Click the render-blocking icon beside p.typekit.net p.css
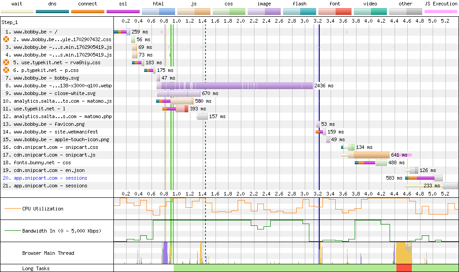This screenshot has height=272, width=459. coord(6,70)
